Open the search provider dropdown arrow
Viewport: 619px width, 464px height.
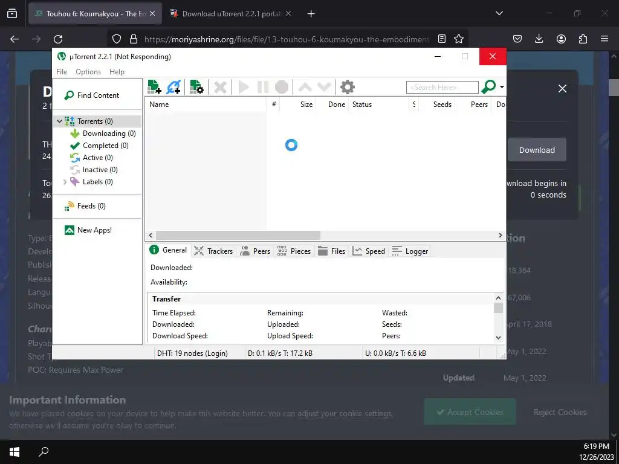[502, 87]
